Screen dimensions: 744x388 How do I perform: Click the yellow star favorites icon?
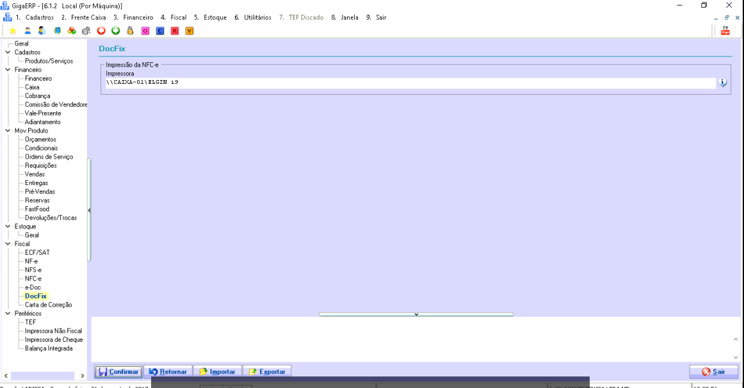click(x=13, y=31)
